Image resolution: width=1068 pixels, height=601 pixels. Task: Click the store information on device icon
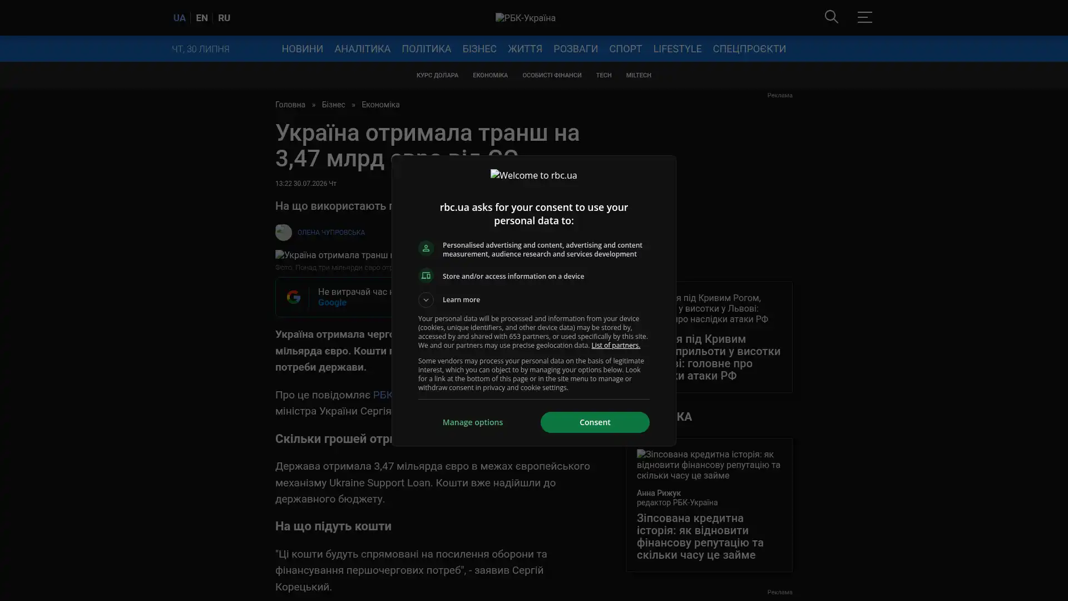point(426,276)
